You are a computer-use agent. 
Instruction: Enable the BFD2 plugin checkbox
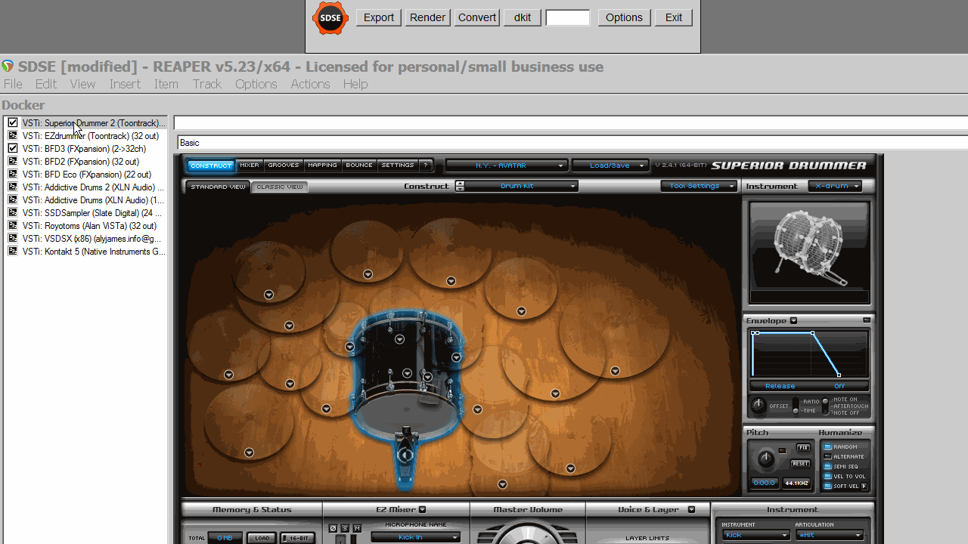(13, 162)
